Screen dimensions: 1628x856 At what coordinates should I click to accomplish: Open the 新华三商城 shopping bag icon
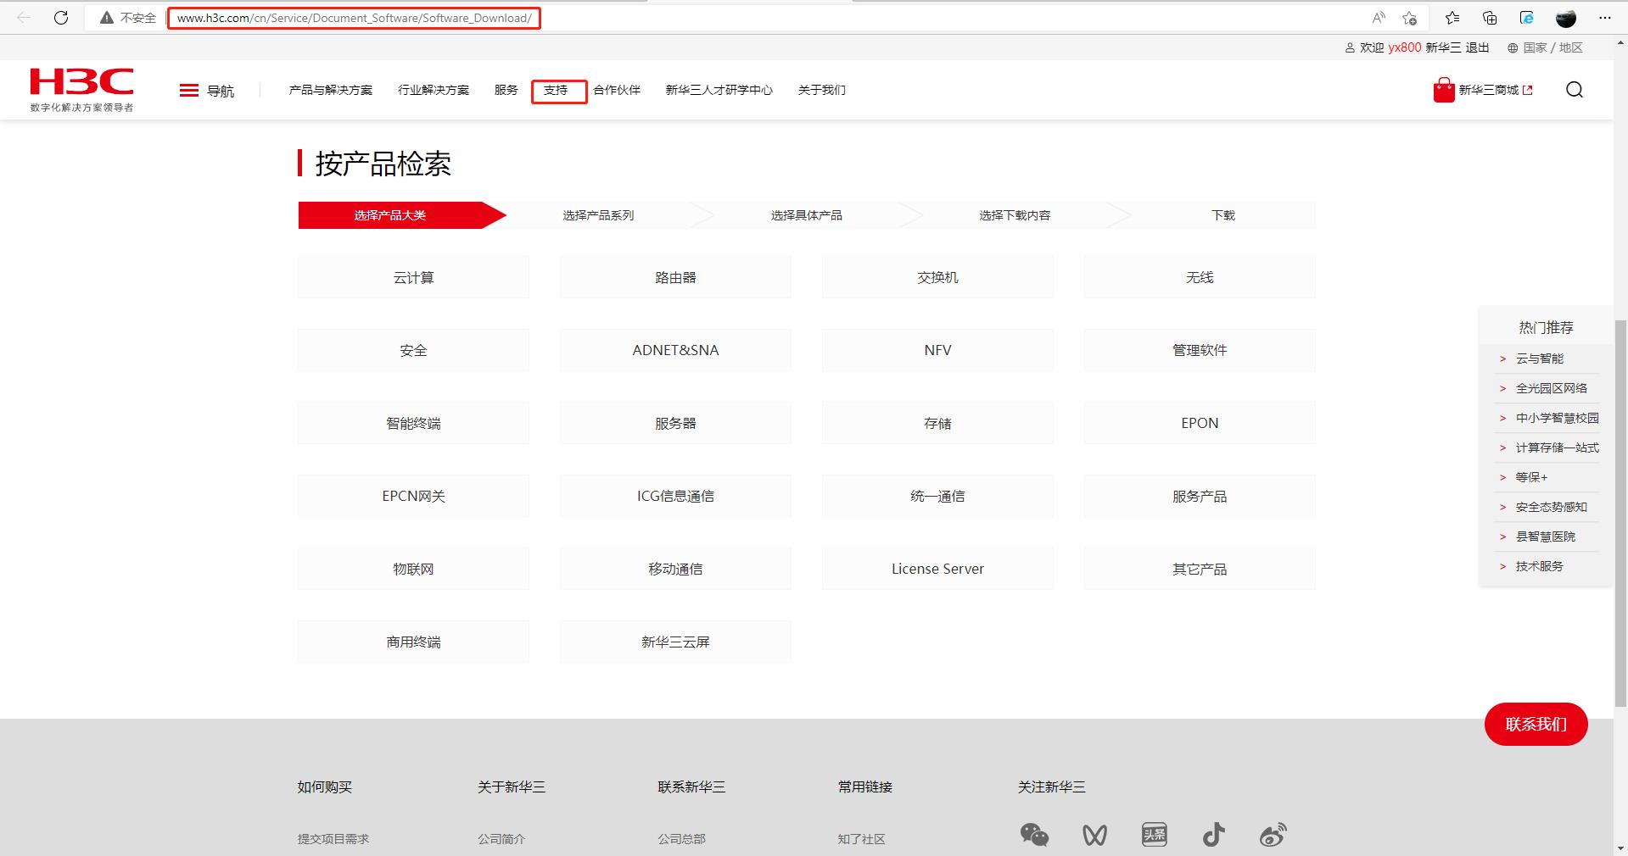[1444, 90]
